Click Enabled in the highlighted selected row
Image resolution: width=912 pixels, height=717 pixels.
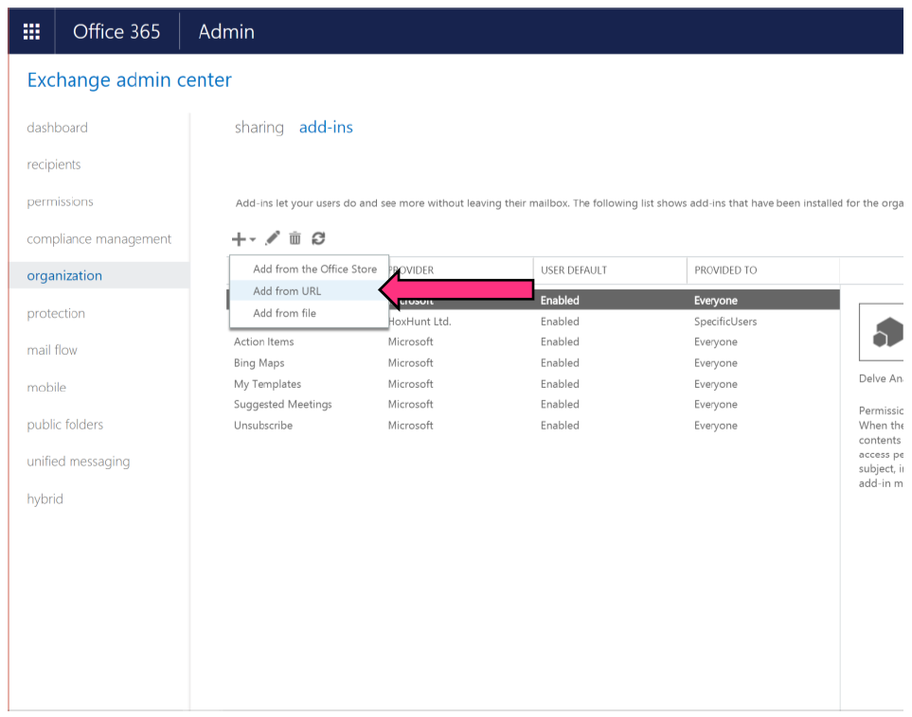560,301
